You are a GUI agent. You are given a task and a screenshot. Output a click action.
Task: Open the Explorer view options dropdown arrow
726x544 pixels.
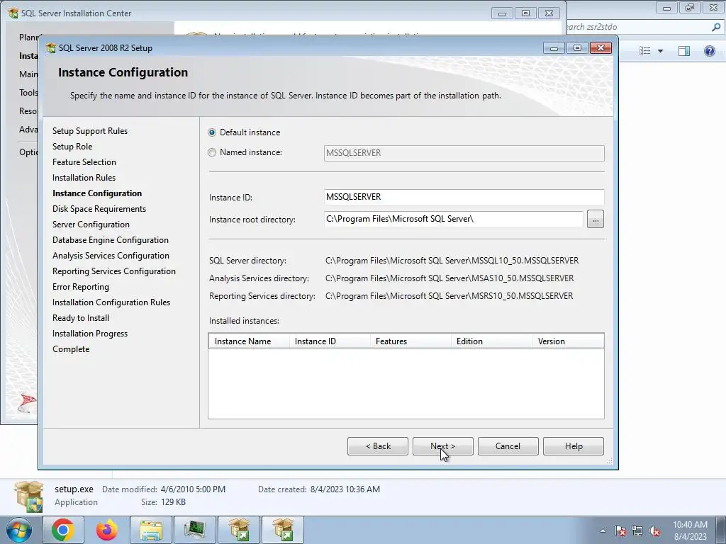tap(660, 51)
